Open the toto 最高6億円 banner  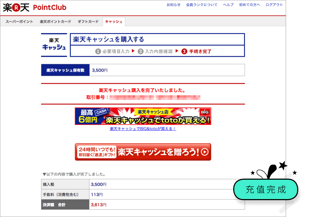[143, 116]
